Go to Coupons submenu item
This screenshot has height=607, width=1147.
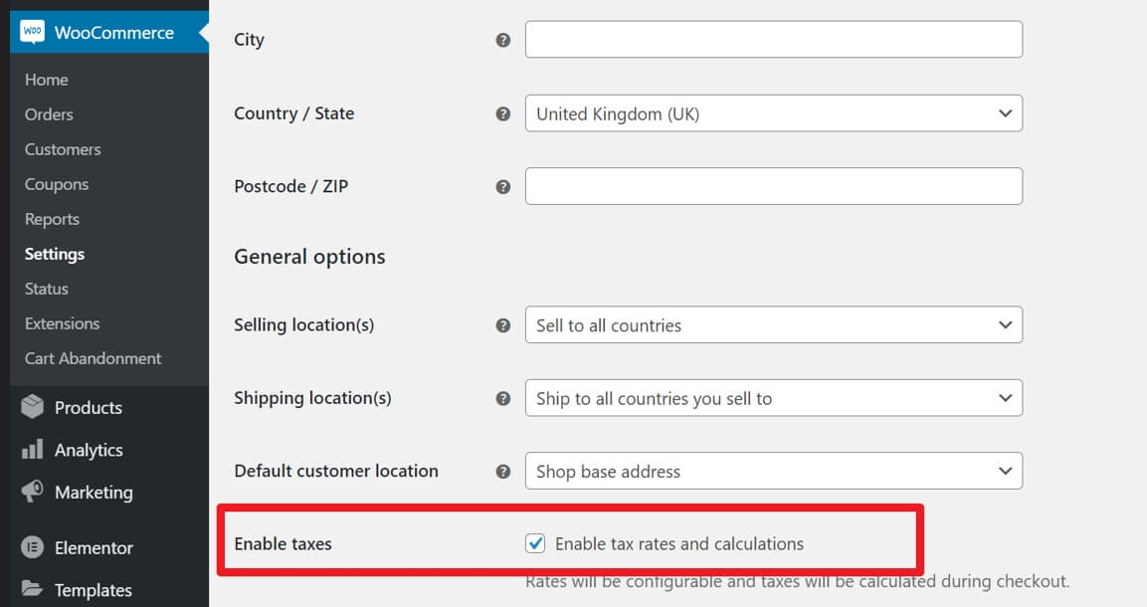[x=57, y=184]
